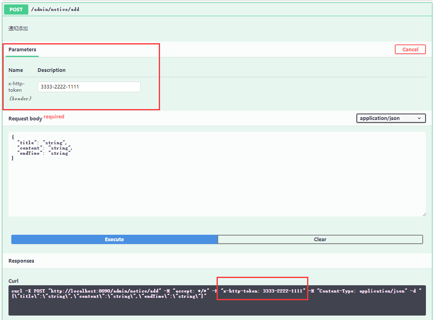
Task: Click the Request body section label
Action: [x=25, y=118]
